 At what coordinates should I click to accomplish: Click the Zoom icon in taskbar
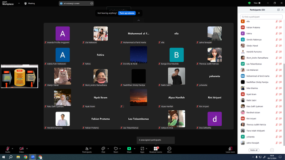pos(33,157)
